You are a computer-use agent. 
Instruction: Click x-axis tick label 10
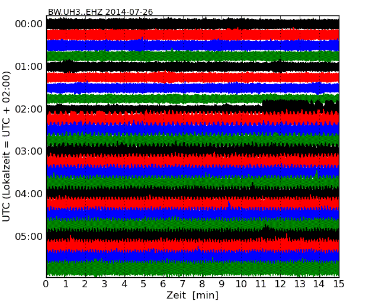(241, 284)
